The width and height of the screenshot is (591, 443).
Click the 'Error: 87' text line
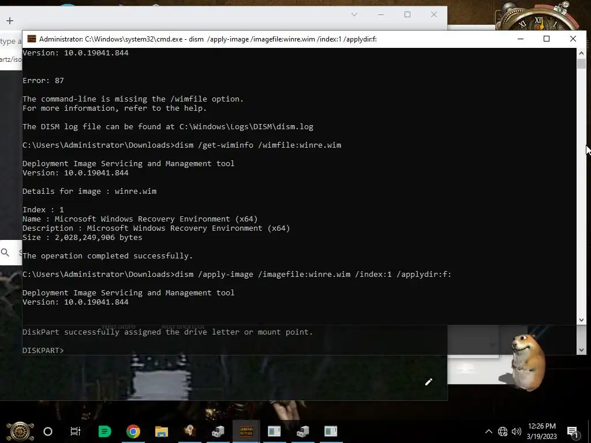[x=43, y=81]
